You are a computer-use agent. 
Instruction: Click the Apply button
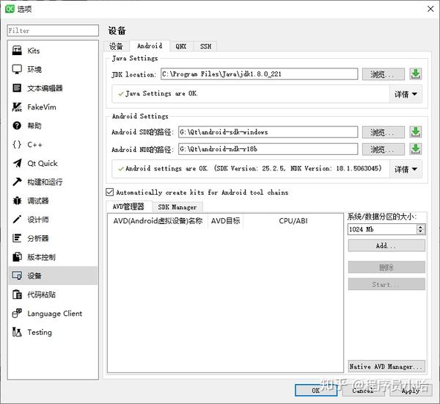(x=411, y=390)
